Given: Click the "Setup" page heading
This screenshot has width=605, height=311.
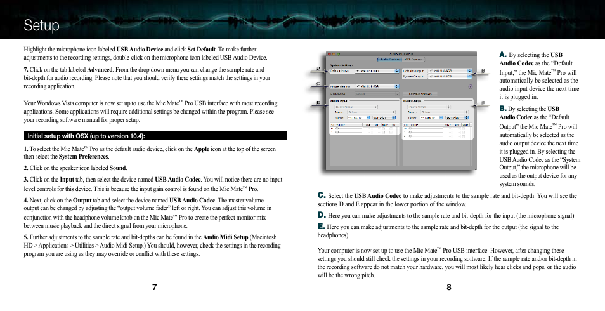Looking at the screenshot, I should (x=41, y=26).
